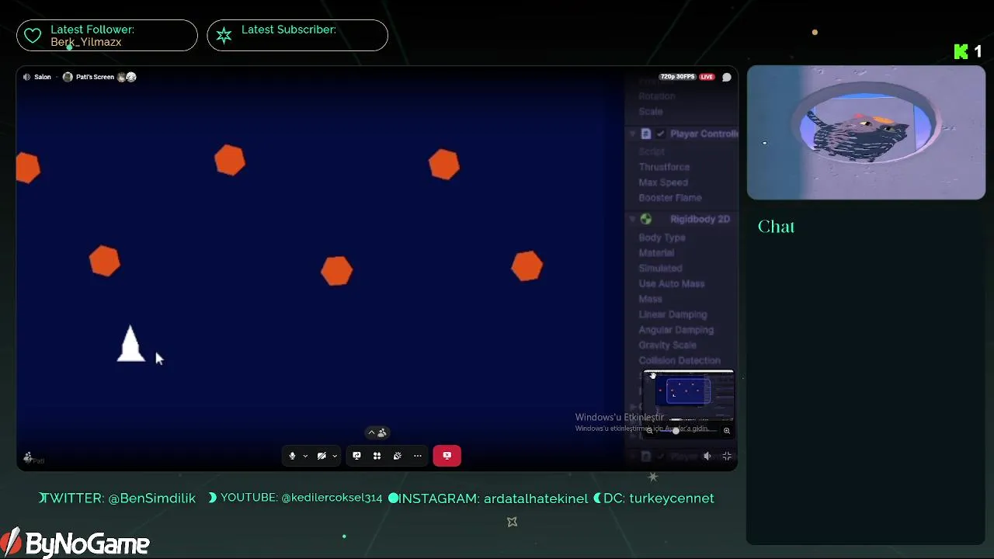Click the Mass property label

point(651,299)
